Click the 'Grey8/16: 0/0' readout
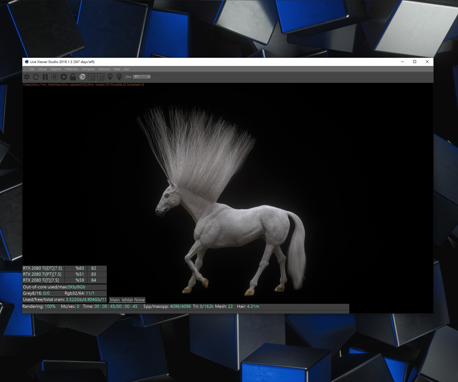 (36, 293)
